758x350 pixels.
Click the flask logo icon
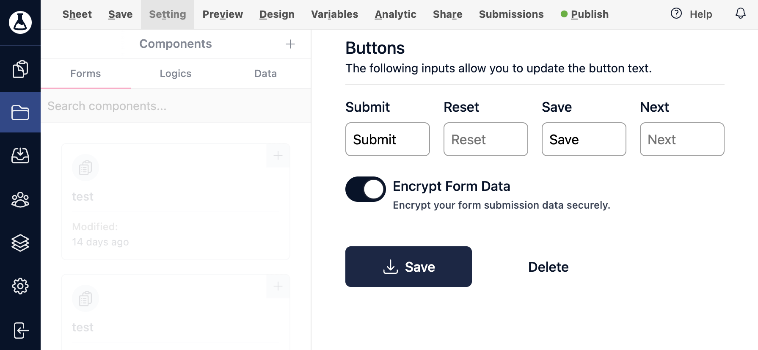pos(20,22)
